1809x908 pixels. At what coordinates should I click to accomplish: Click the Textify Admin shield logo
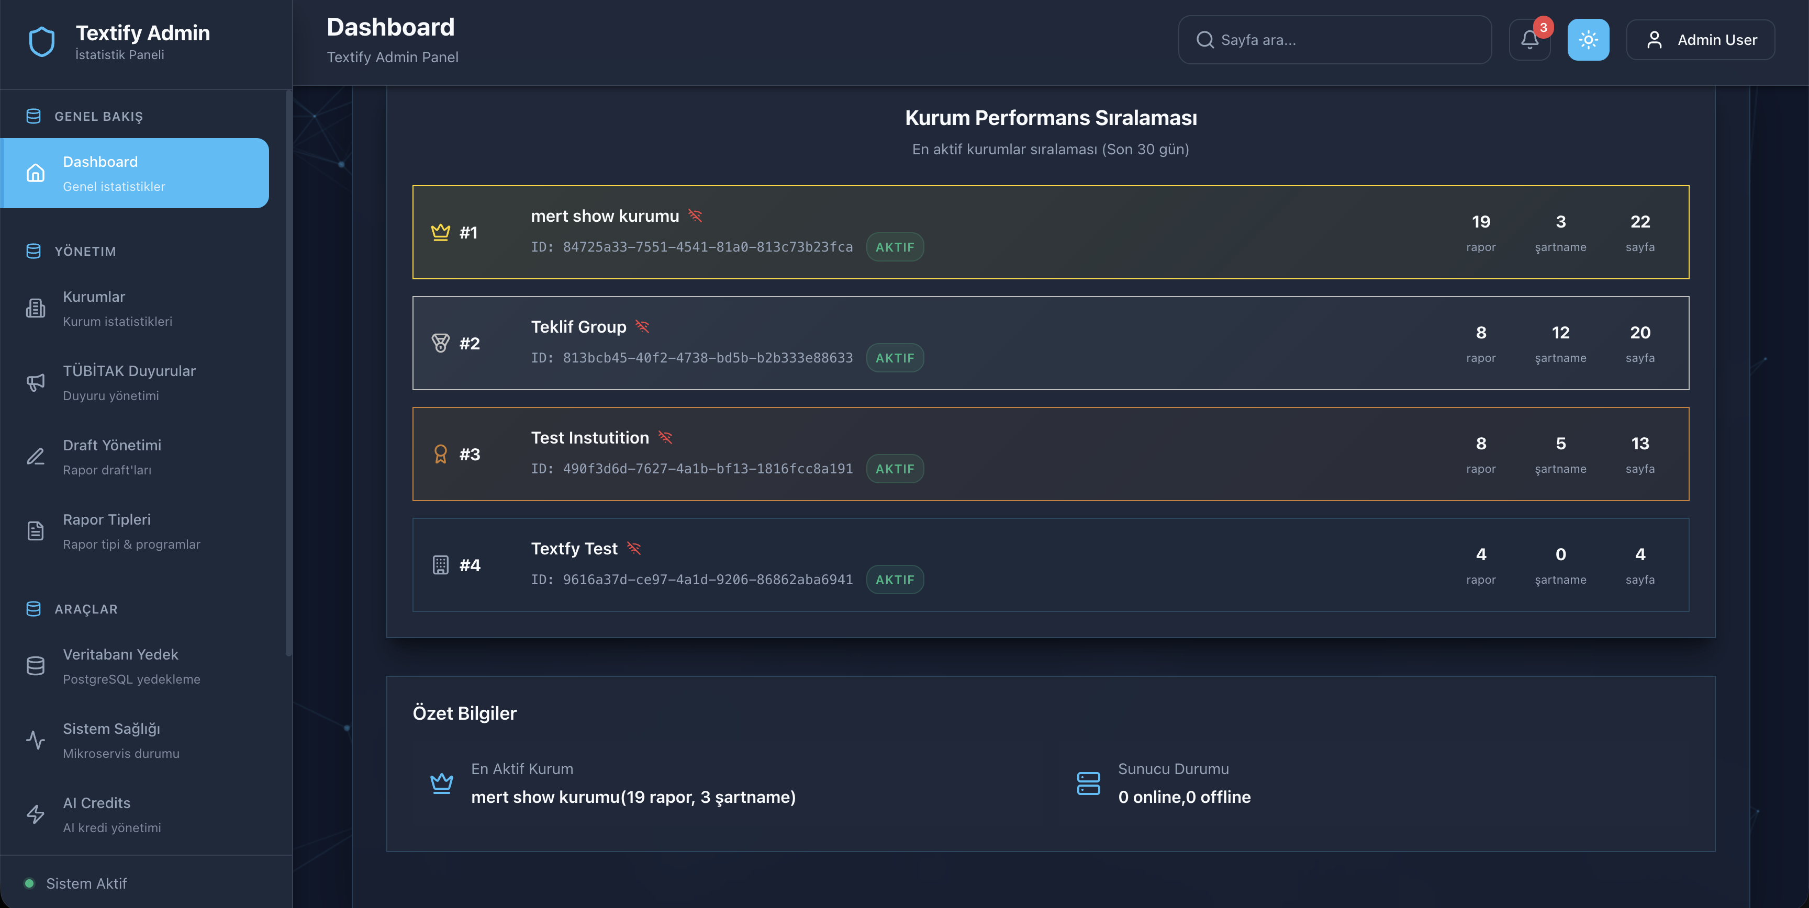[41, 41]
